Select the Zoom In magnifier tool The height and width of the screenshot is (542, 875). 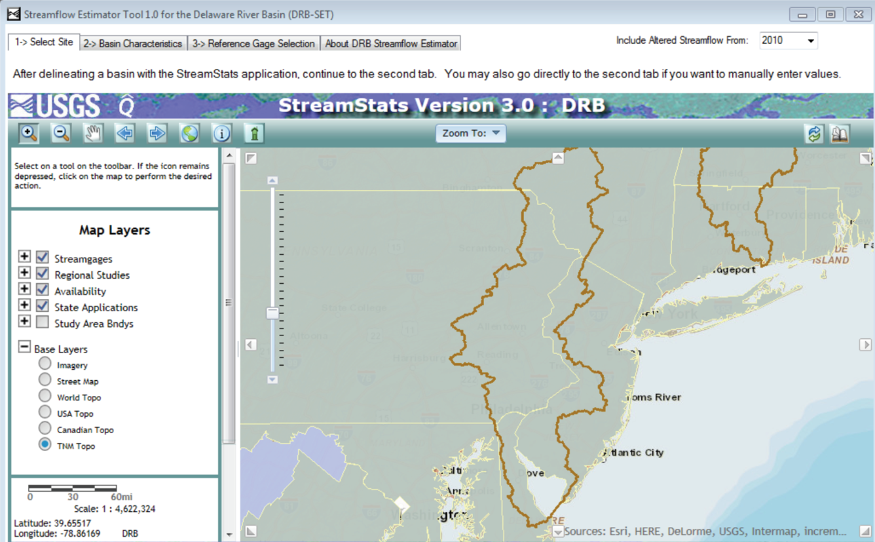(x=28, y=133)
